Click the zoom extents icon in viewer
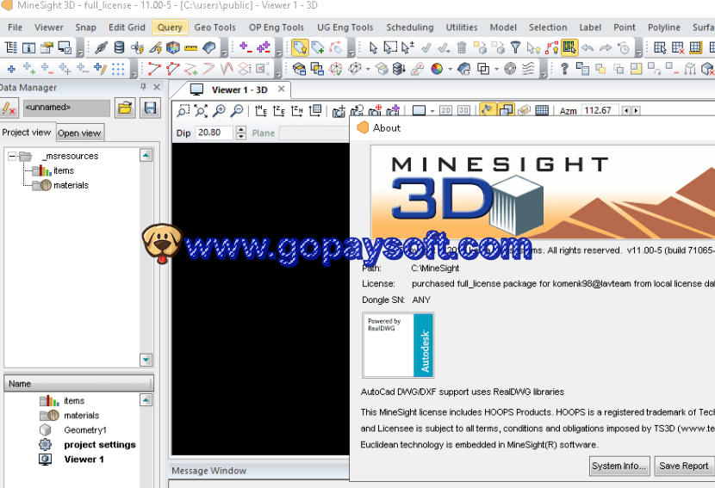 (201, 111)
